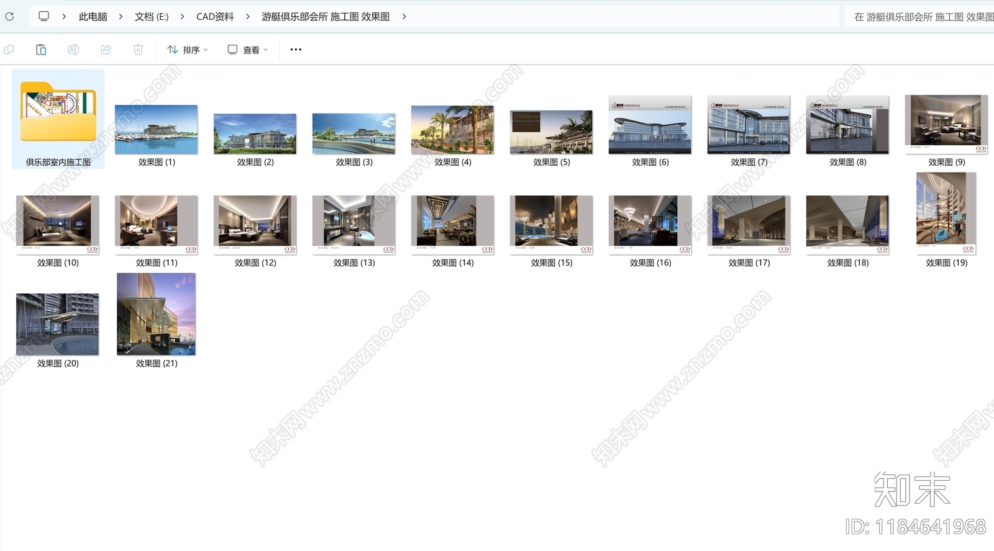
Task: Select thumbnail 效果图 (21)
Action: (x=157, y=314)
